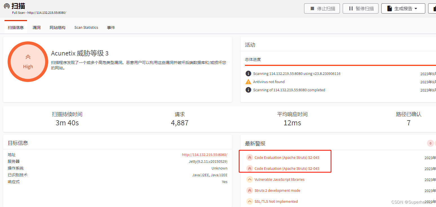Click the severity icon beside 'Vulnerable JavaScript libraries'
The height and width of the screenshot is (207, 436).
pos(250,179)
